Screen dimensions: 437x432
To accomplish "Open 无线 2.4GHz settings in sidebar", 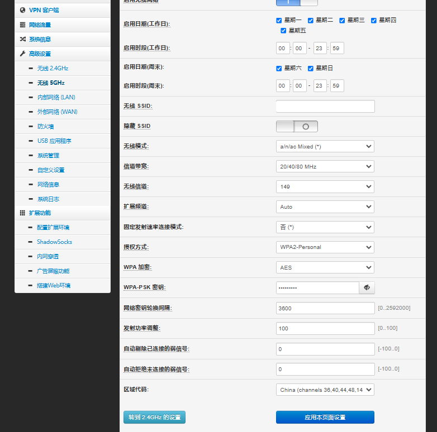I will (53, 69).
